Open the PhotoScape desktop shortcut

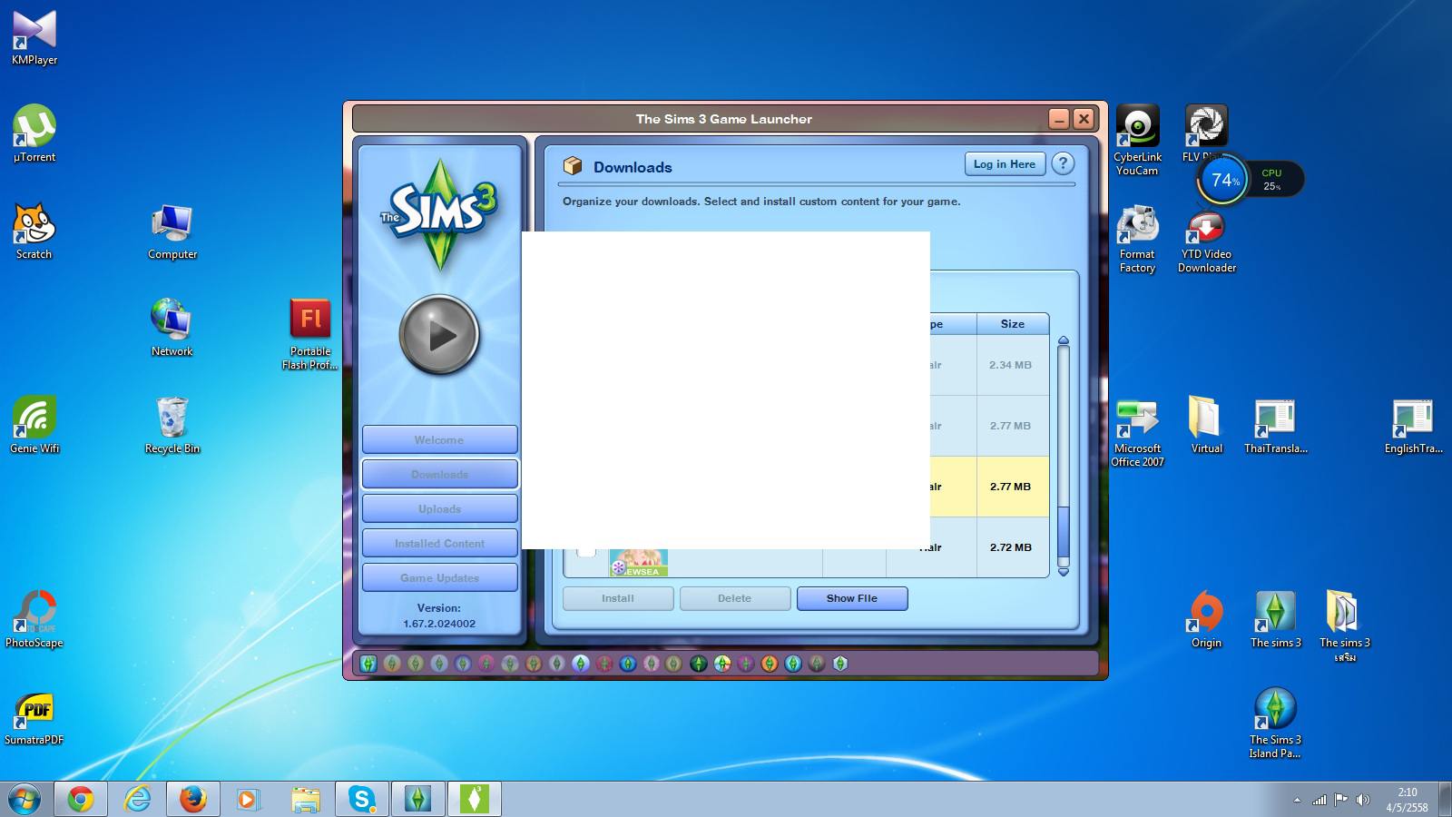pos(34,619)
